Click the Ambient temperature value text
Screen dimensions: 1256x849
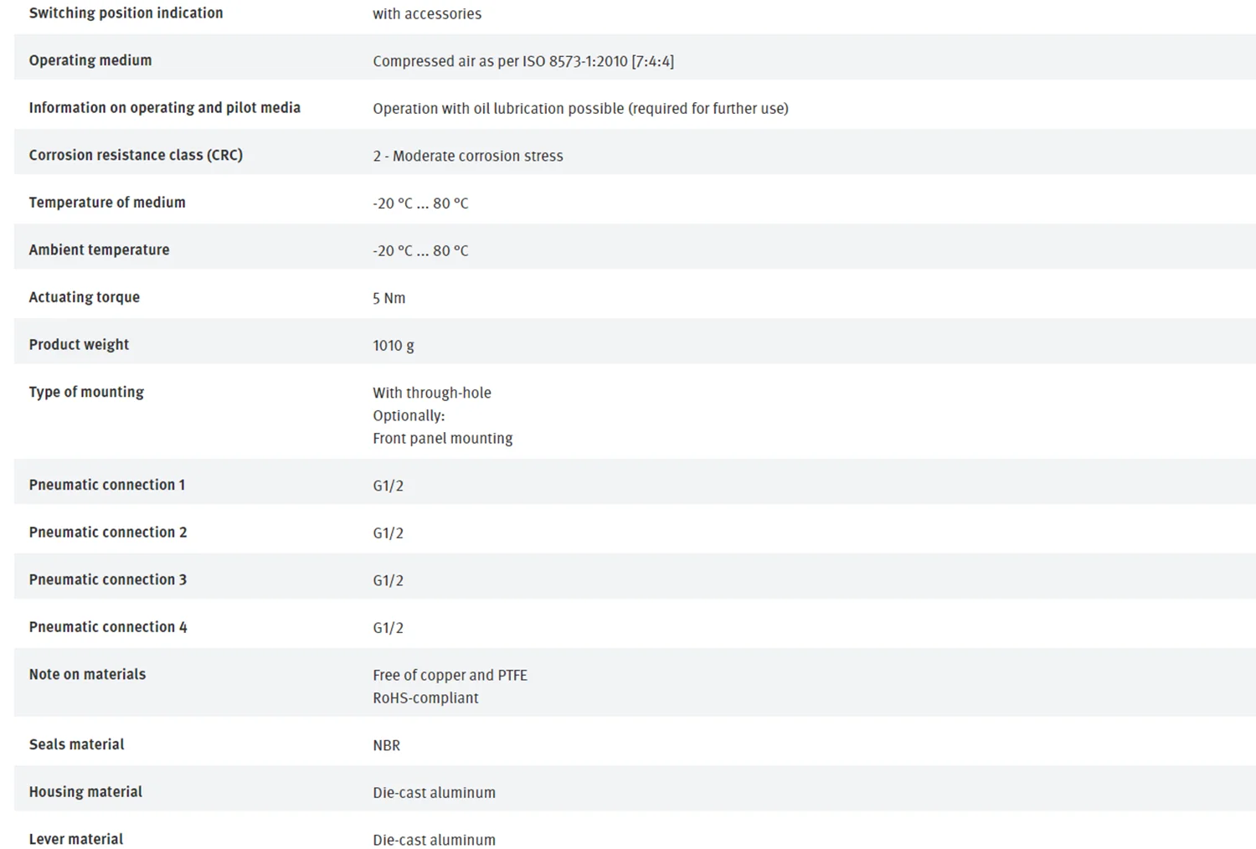pyautogui.click(x=420, y=250)
